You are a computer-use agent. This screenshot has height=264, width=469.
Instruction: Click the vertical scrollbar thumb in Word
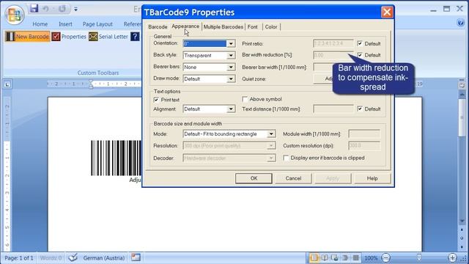coord(462,117)
